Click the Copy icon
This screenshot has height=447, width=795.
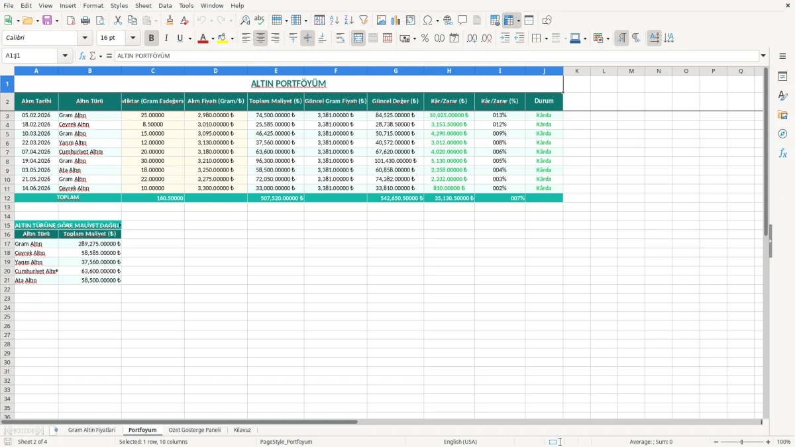pos(132,21)
